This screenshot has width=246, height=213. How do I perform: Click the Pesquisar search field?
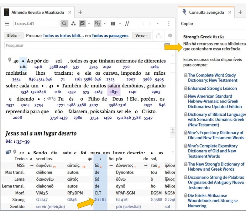tap(88, 45)
